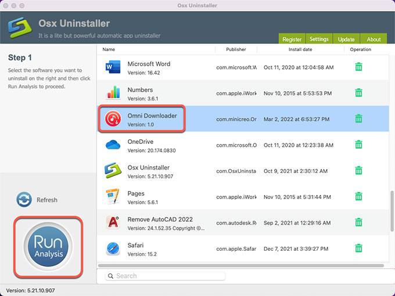
Task: Click the com.autodesk.R publisher cell
Action: coord(236,223)
